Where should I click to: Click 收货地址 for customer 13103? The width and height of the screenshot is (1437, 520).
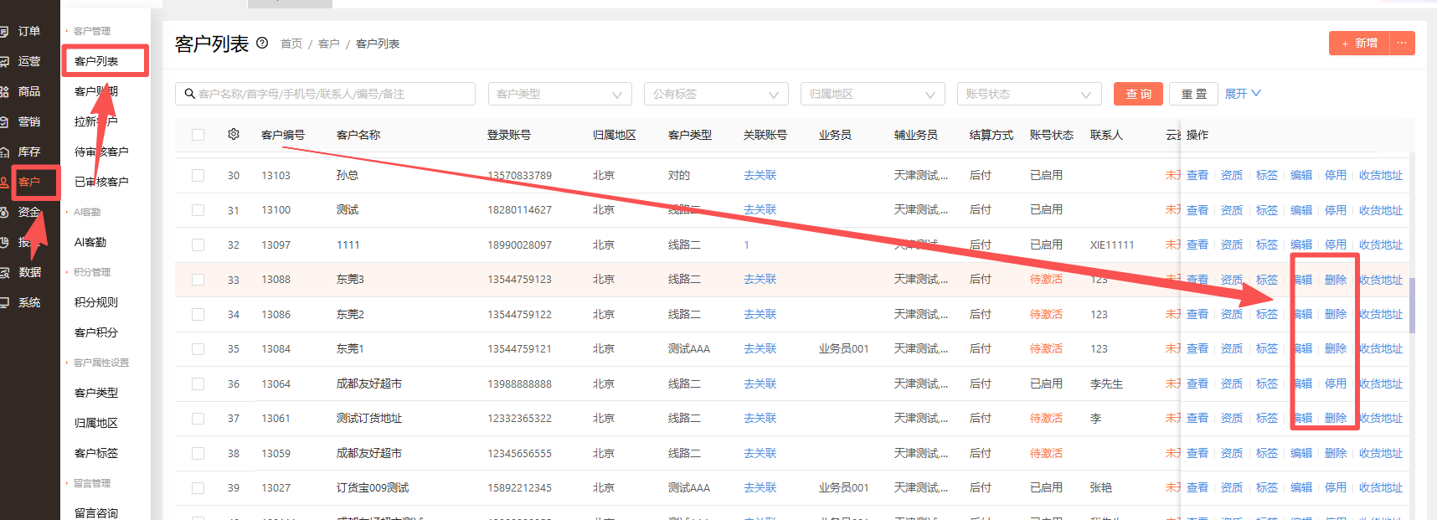pos(1381,175)
